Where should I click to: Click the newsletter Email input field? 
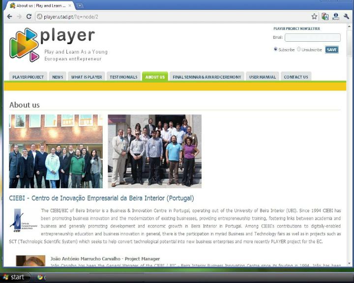click(312, 37)
